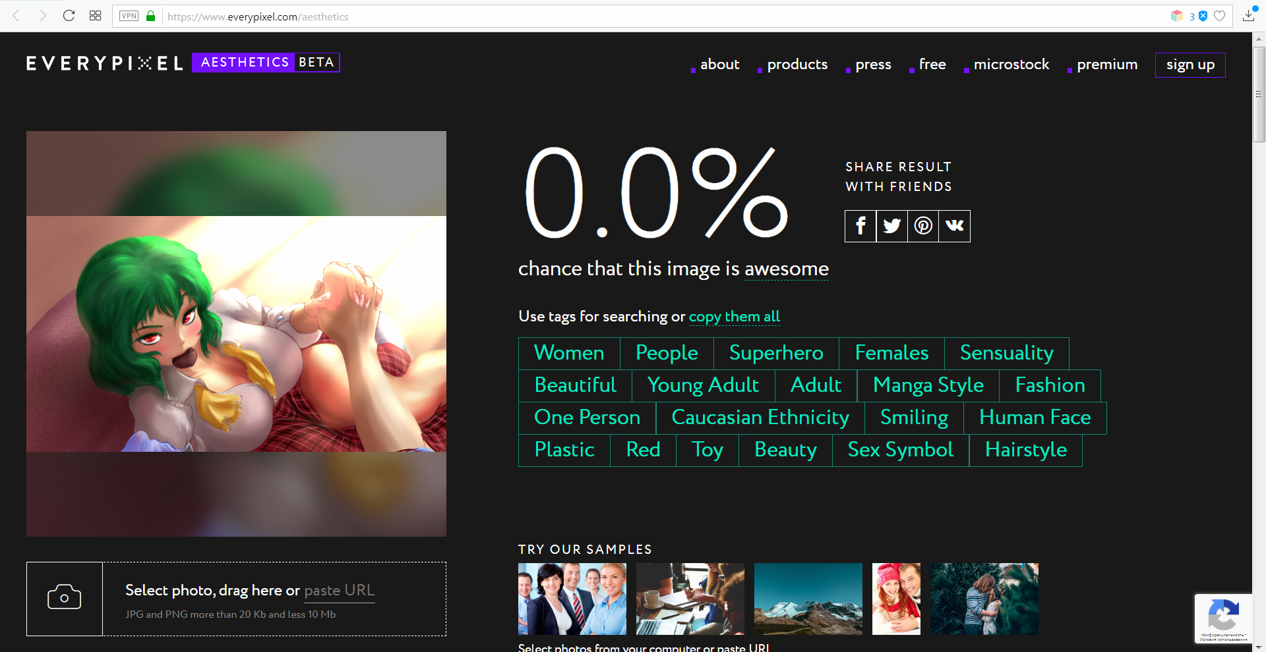Click the Everypixel logo

pyautogui.click(x=104, y=63)
